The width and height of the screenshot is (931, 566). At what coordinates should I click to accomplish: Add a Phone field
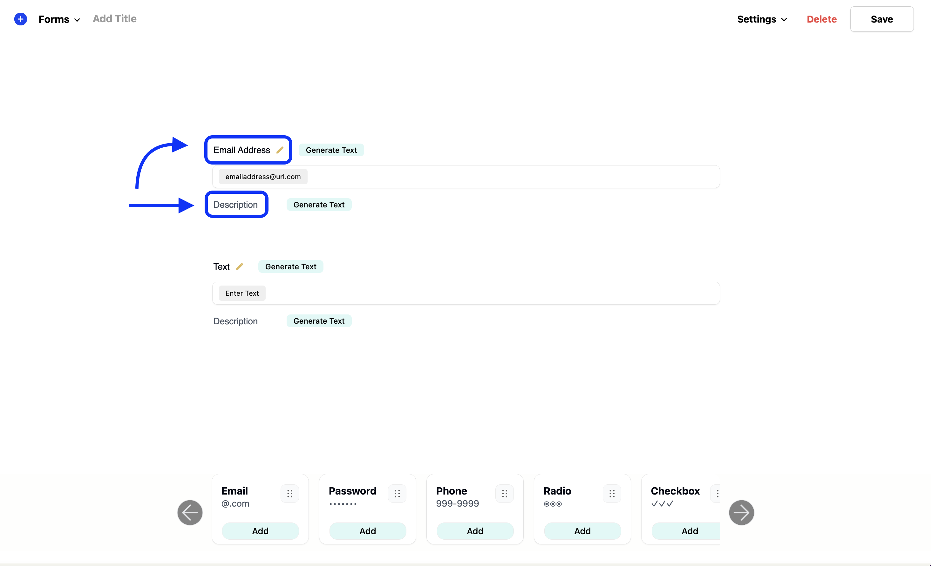point(475,531)
